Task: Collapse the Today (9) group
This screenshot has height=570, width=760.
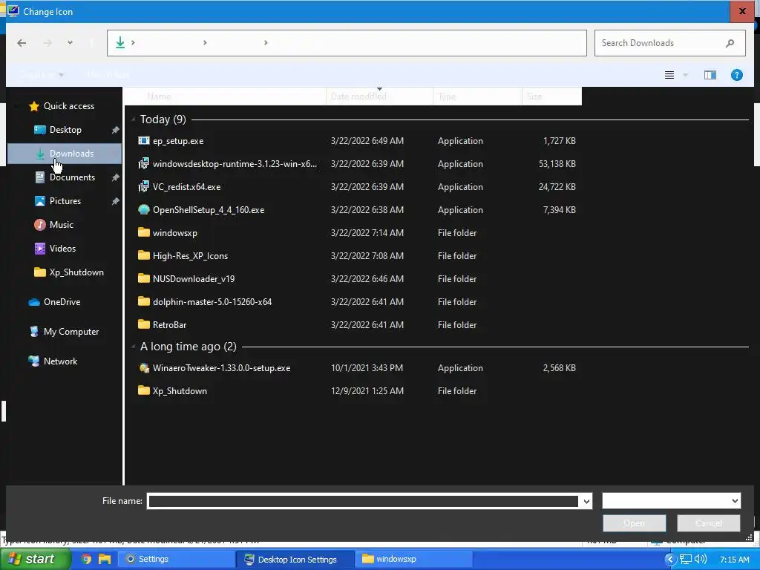Action: pyautogui.click(x=134, y=119)
